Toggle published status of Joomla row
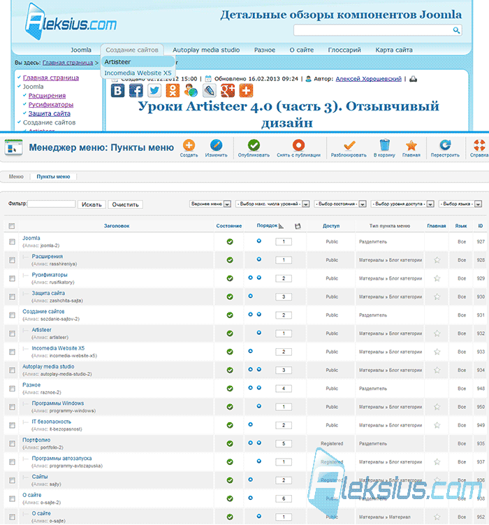The width and height of the screenshot is (489, 525). click(x=230, y=242)
